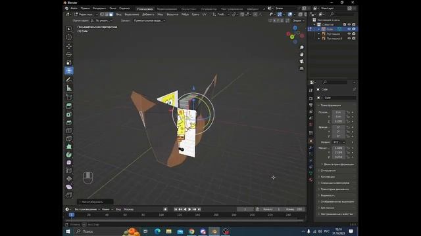The height and width of the screenshot is (236, 421).
Task: Click the current frame playhead marker
Action: pos(72,214)
